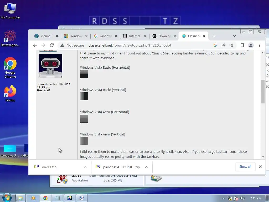The height and width of the screenshot is (202, 269).
Task: Select the da211 application icon in Explorer
Action: coord(62,179)
